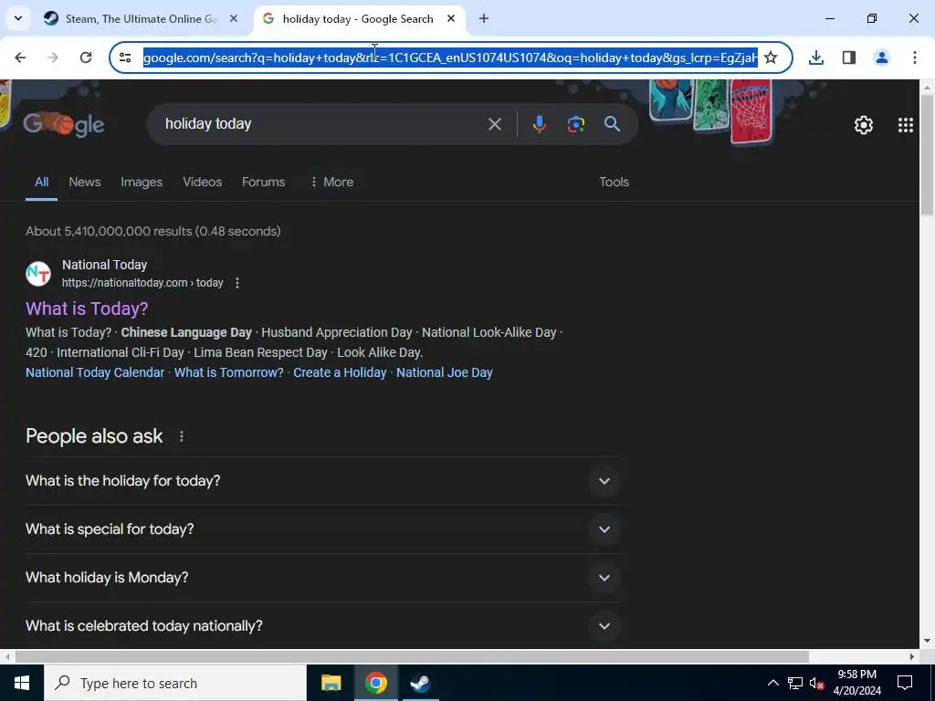Submit search with magnifying glass icon
This screenshot has width=935, height=701.
(612, 124)
